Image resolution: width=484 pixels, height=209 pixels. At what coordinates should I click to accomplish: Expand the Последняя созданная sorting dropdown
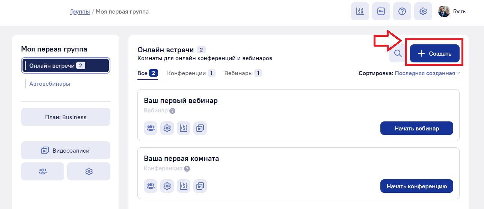point(427,73)
